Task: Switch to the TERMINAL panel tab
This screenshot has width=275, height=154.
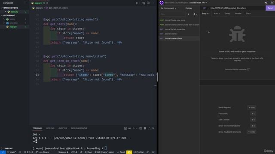Action: [37, 128]
